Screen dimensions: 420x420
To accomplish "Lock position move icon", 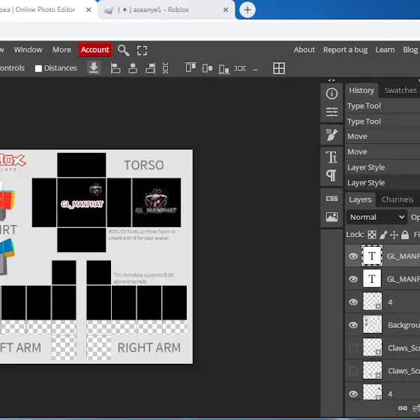I will [x=394, y=235].
